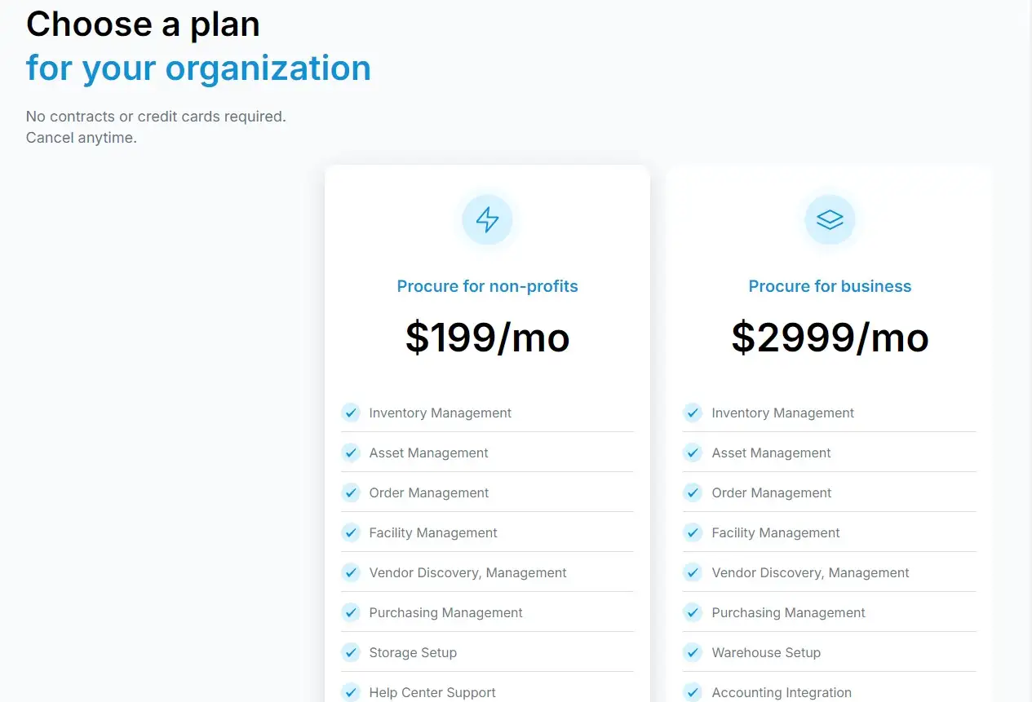Click business plan Order Management feature text

772,492
